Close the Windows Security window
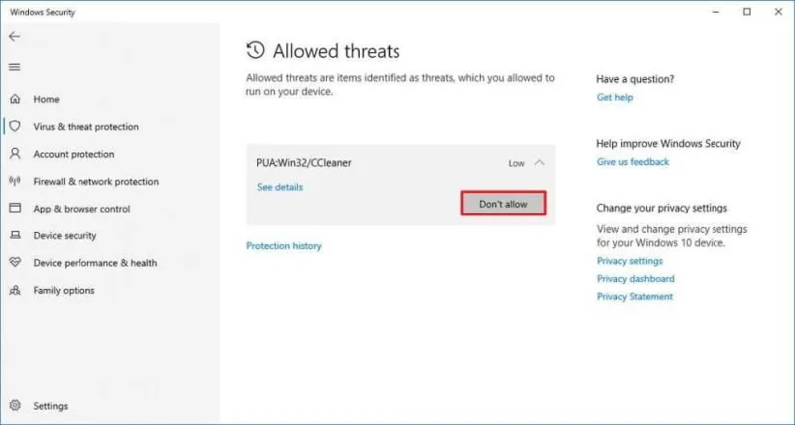Screen dimensions: 795x425 point(778,12)
